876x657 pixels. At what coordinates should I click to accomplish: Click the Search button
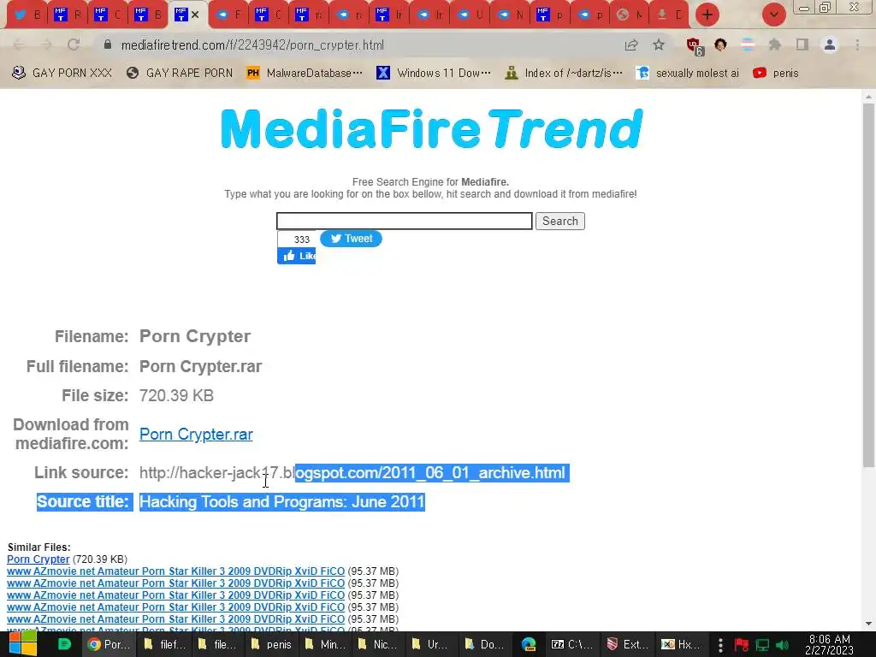point(559,222)
